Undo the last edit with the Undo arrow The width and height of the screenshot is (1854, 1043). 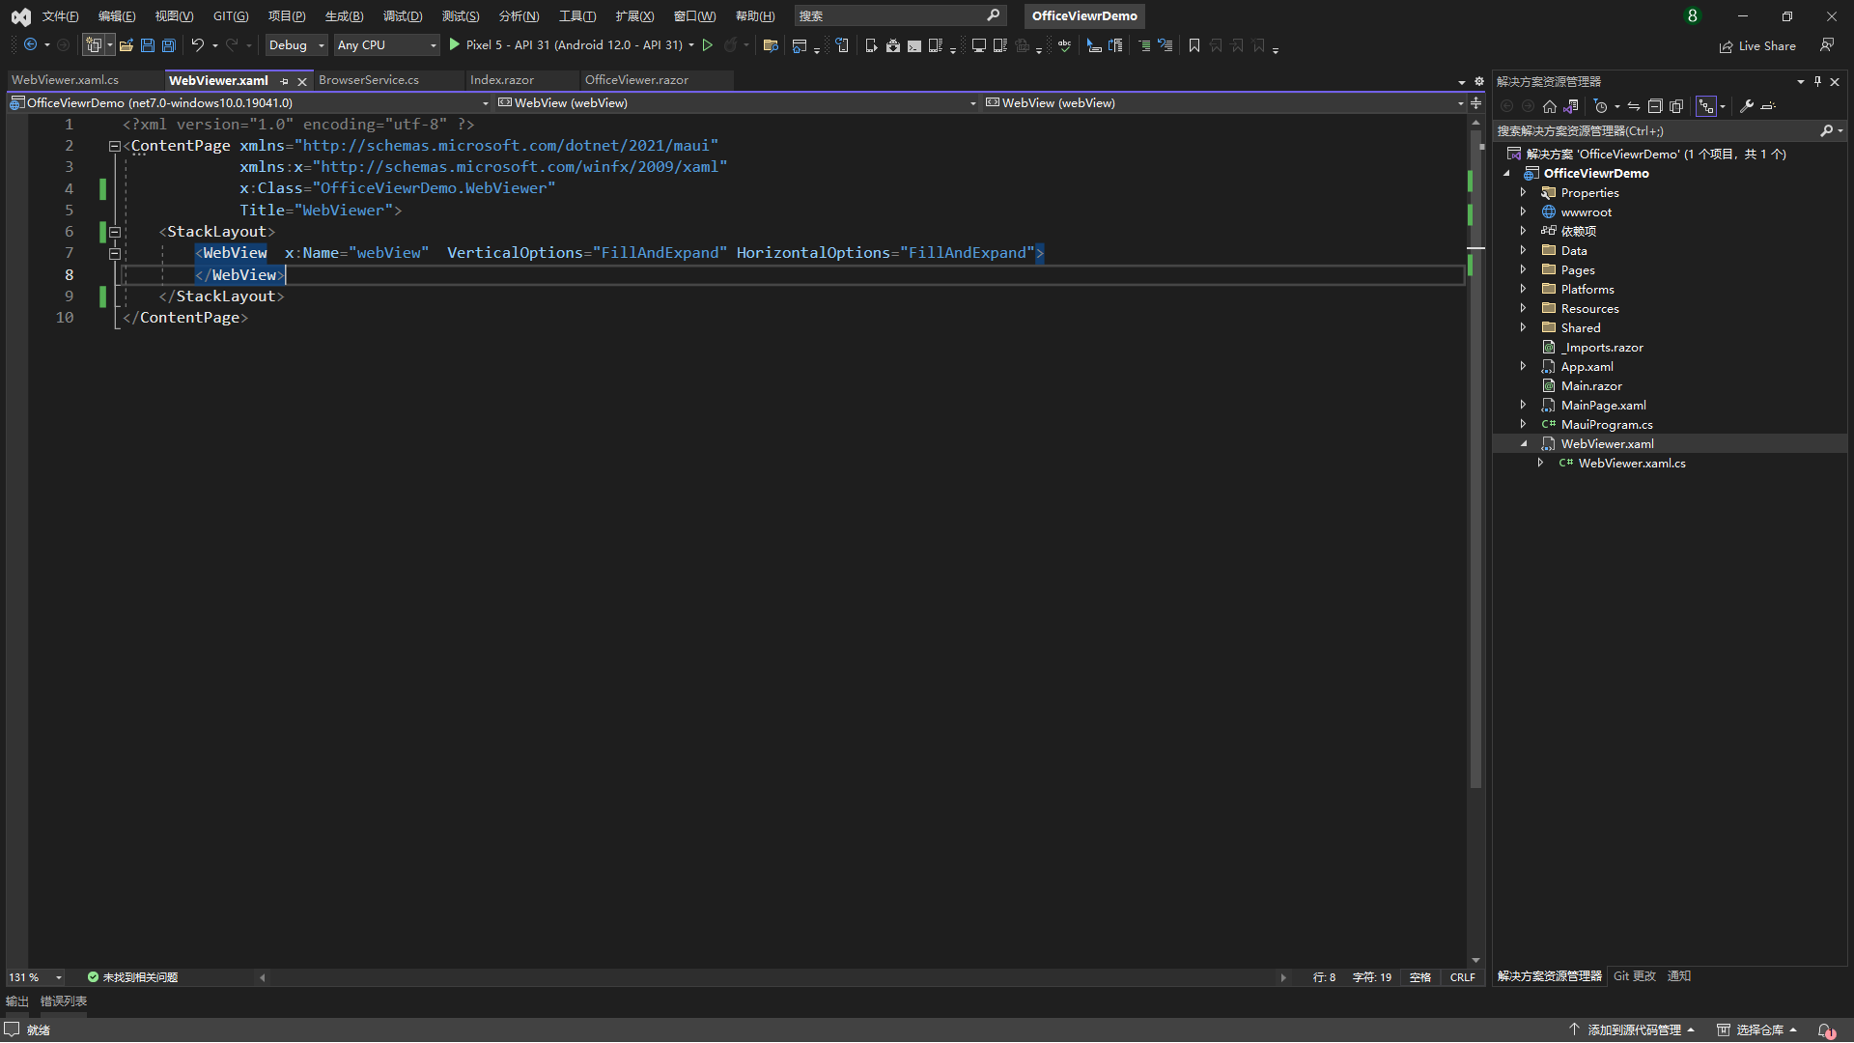197,45
